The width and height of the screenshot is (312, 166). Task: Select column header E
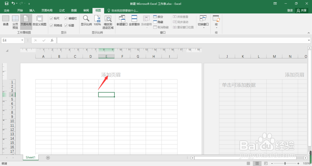point(106,56)
